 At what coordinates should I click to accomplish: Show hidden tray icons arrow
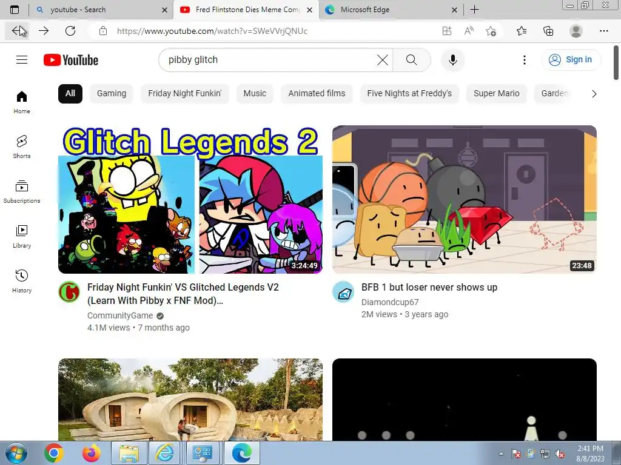(x=501, y=453)
